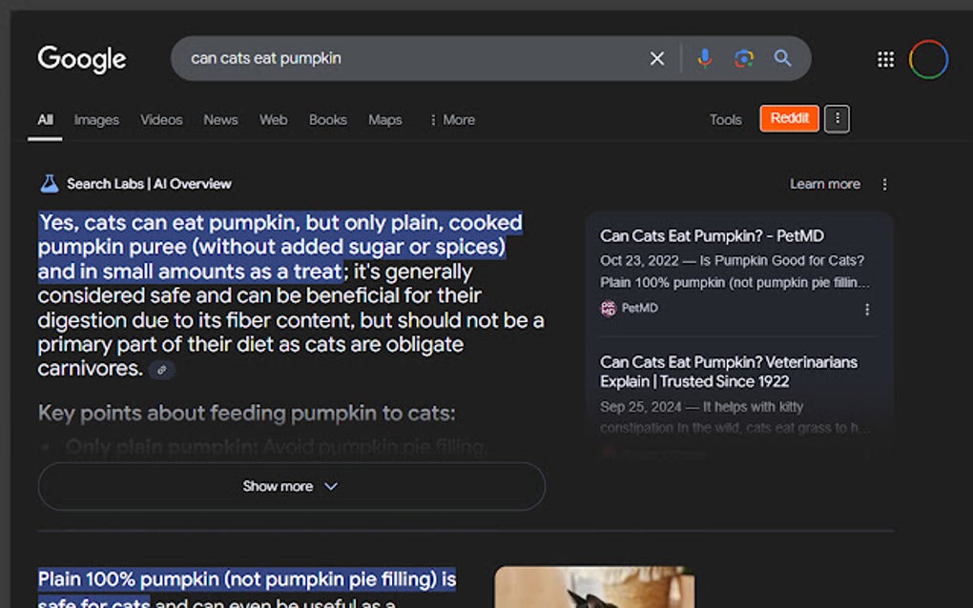Viewport: 973px width, 608px height.
Task: Click the citation link icon after carnivores
Action: [162, 370]
